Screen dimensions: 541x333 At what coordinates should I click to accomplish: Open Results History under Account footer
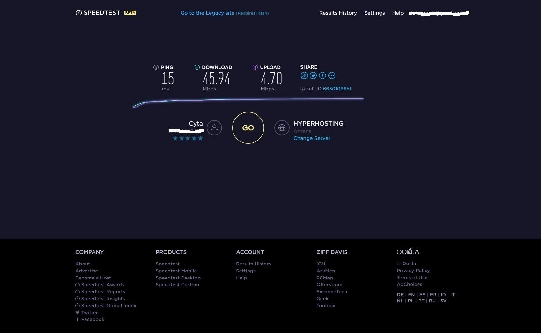pos(254,264)
